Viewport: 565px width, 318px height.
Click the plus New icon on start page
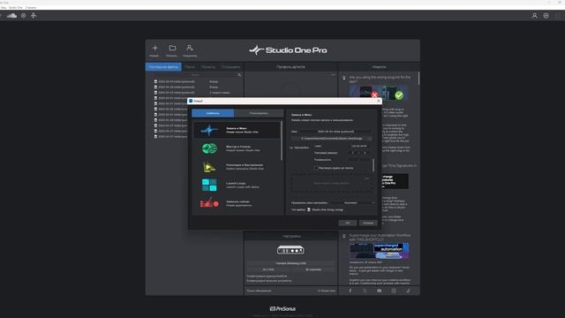pos(154,48)
